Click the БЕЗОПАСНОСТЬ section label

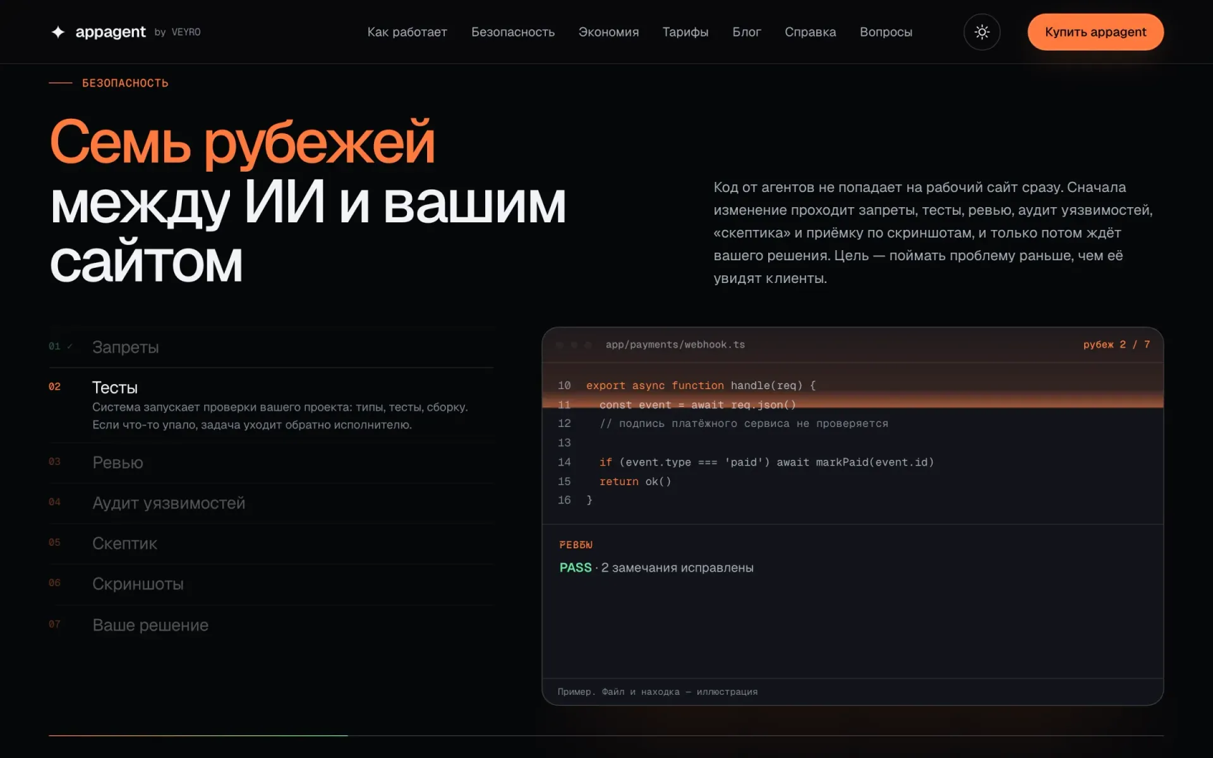click(x=125, y=83)
